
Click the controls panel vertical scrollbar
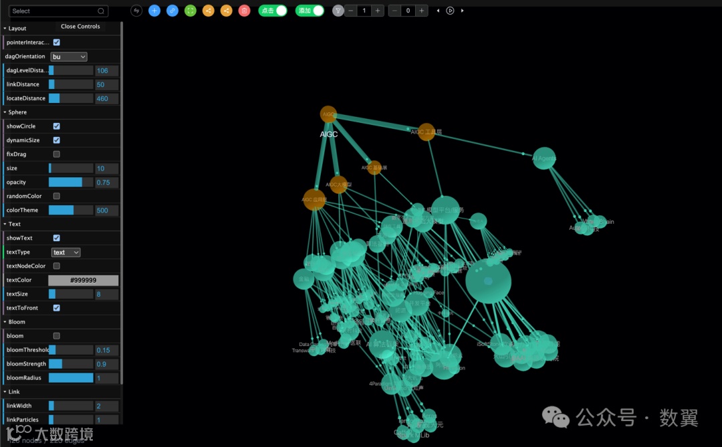pos(122,202)
